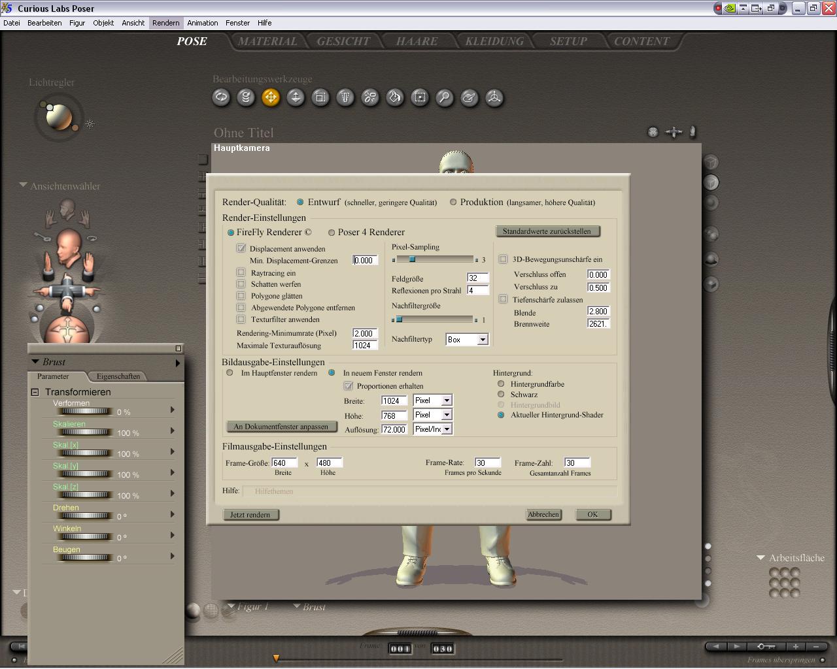Image resolution: width=837 pixels, height=669 pixels.
Task: Switch to the MATERIAL room tab
Action: (x=267, y=41)
